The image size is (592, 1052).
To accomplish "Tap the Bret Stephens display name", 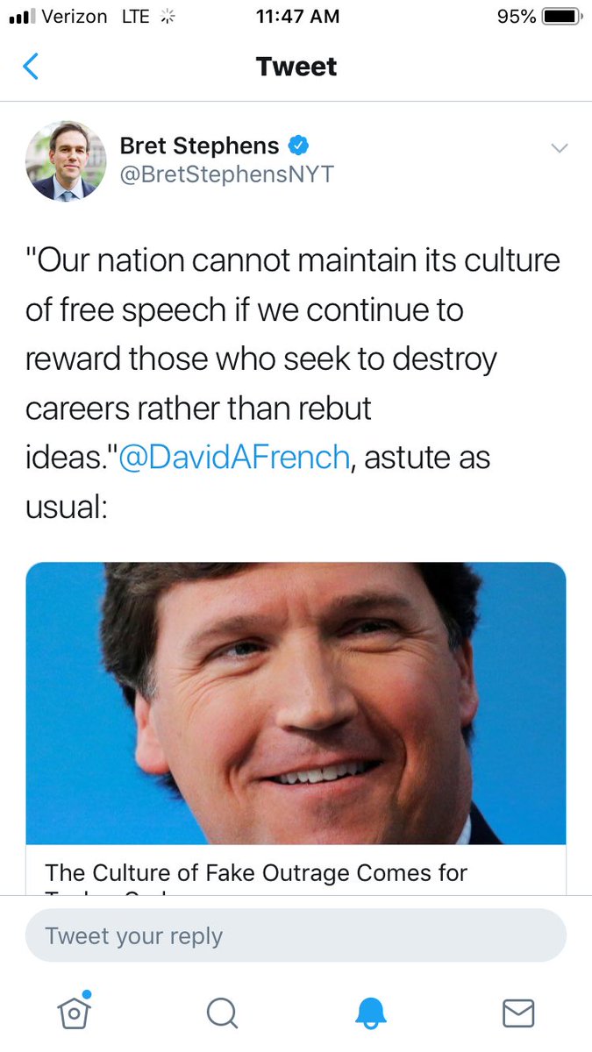I will 199,146.
